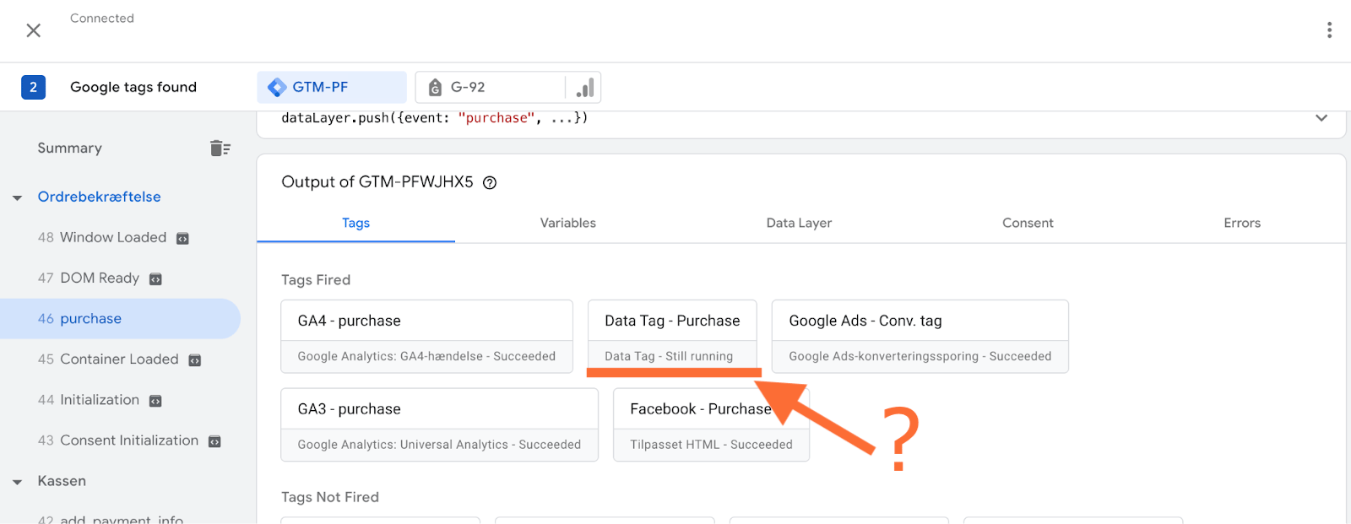Open the Ordrebekræftelse page entry
1351x524 pixels.
click(99, 197)
